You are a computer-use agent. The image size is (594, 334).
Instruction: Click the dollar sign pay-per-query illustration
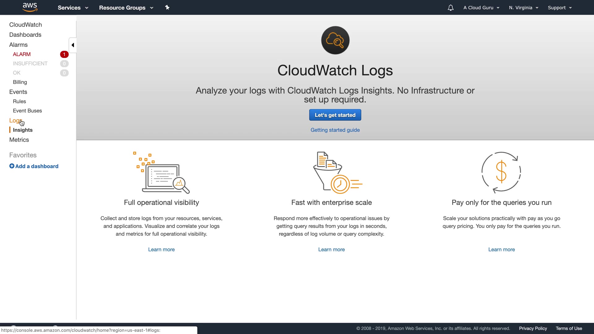click(501, 172)
